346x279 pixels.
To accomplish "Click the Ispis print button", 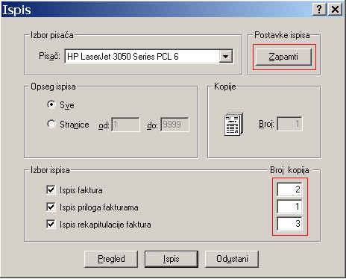I will point(172,259).
